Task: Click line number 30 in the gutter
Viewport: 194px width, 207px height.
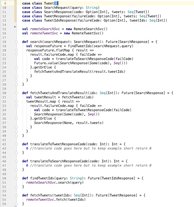Action: 5,93
